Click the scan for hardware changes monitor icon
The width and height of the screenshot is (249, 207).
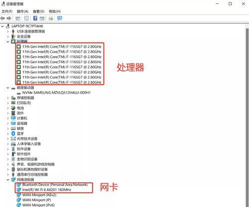click(x=60, y=18)
